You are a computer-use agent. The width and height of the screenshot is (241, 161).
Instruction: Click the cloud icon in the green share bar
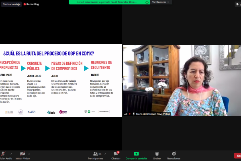147,2
